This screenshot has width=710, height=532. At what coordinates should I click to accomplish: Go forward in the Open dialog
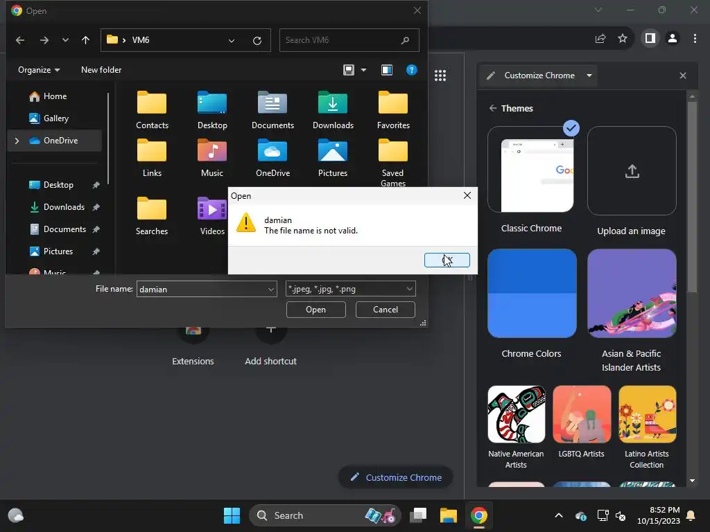pos(44,40)
